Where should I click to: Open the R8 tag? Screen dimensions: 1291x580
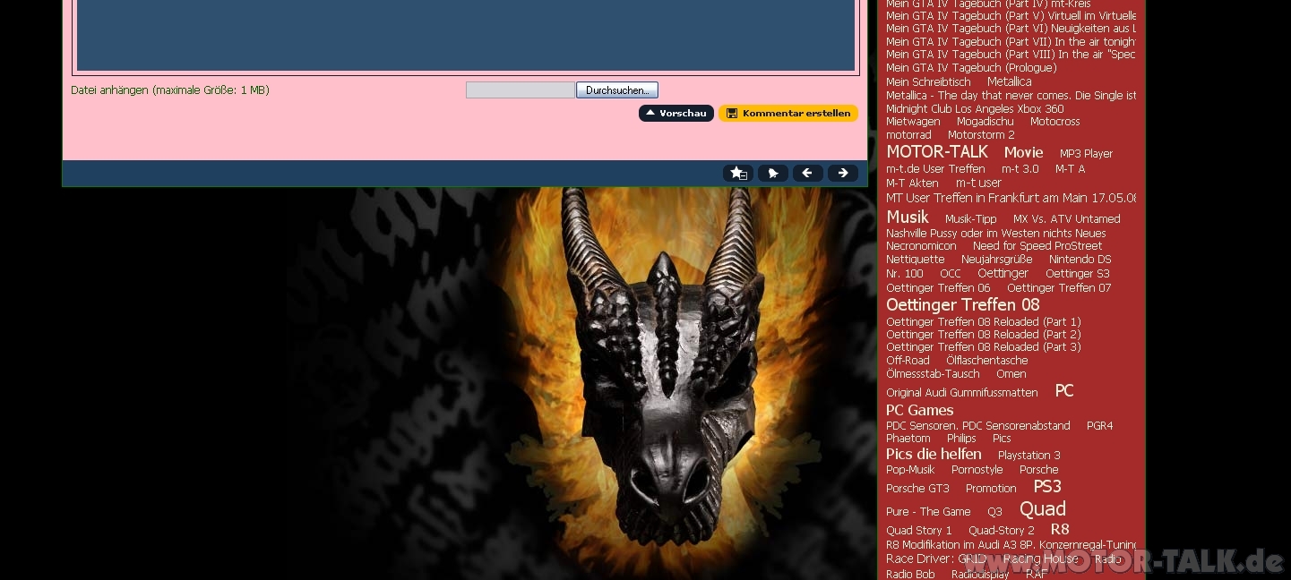[x=1060, y=530]
